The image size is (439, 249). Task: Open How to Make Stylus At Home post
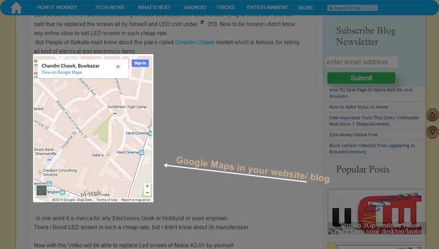coord(359,107)
